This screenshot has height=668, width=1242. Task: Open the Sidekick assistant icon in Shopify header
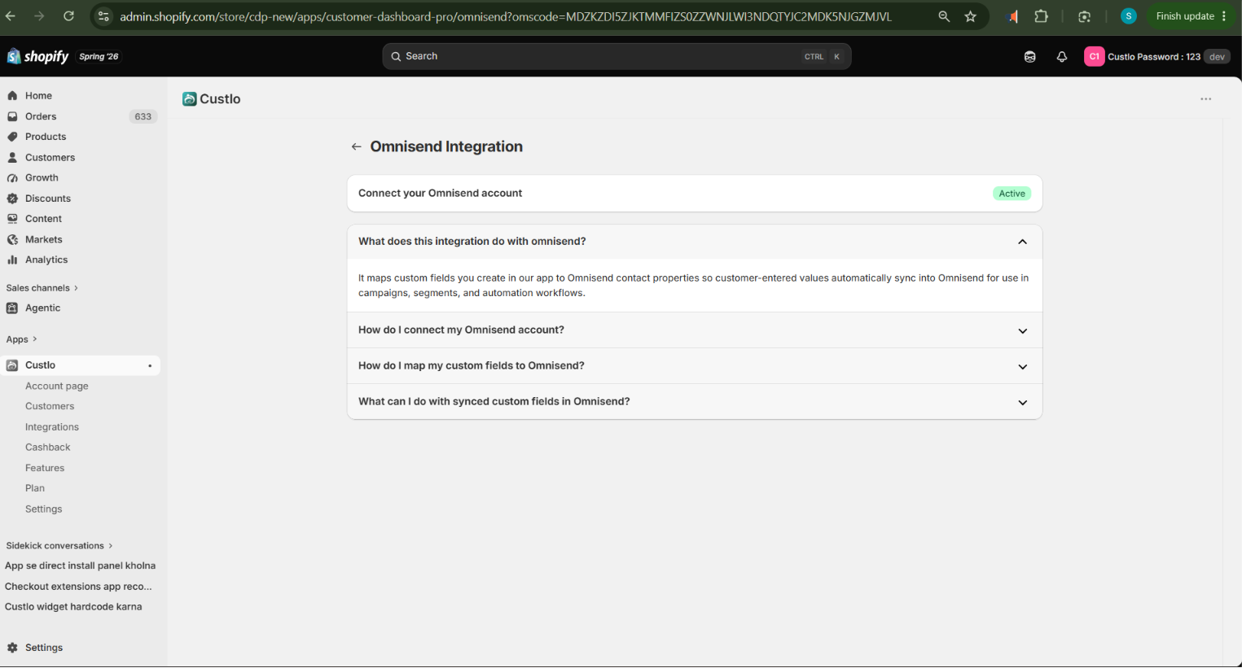pyautogui.click(x=1030, y=57)
